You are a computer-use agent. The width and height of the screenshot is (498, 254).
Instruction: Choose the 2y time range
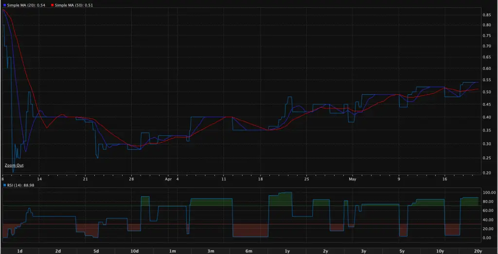tap(325, 251)
